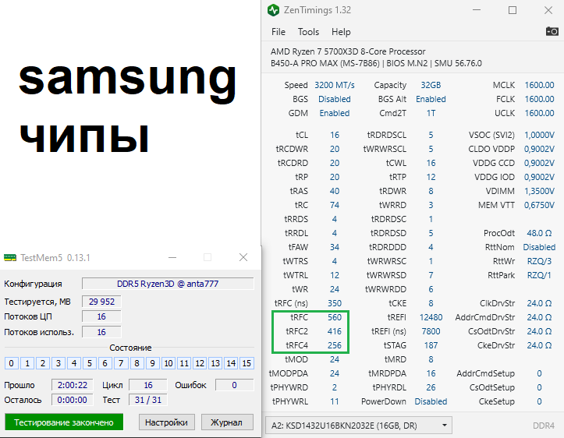Select thread state box 0 in TestMem5
Image resolution: width=564 pixels, height=438 pixels.
[11, 363]
